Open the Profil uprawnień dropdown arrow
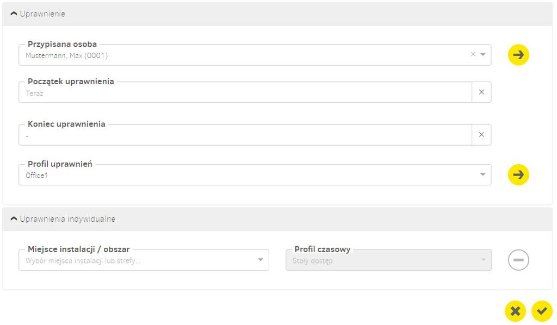Viewport: 557px width, 325px height. click(483, 174)
